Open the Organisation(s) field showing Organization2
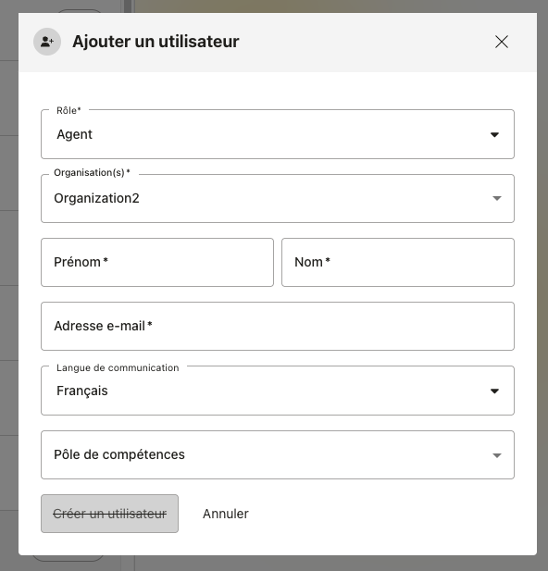 pyautogui.click(x=278, y=198)
